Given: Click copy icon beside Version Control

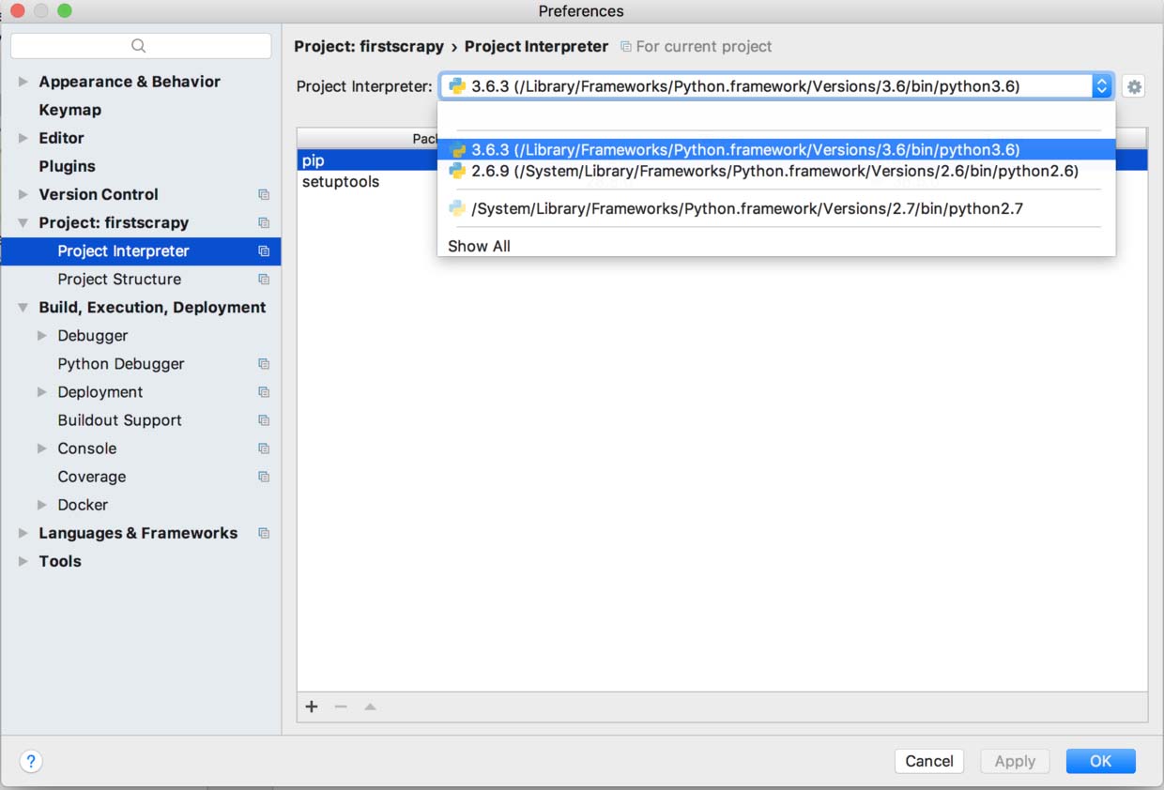Looking at the screenshot, I should pyautogui.click(x=264, y=195).
